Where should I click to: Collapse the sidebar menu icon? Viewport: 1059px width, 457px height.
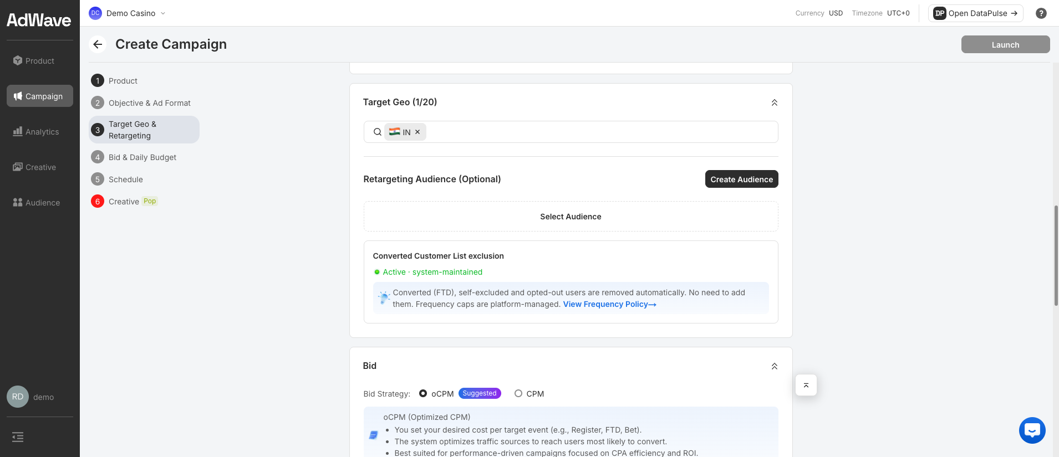coord(18,437)
